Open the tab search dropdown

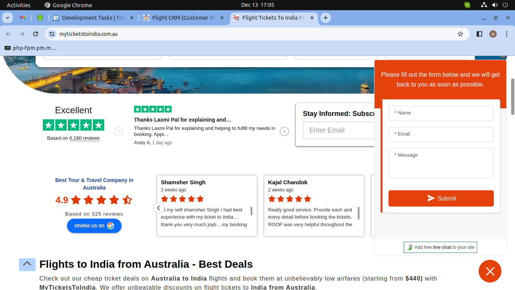(8, 18)
